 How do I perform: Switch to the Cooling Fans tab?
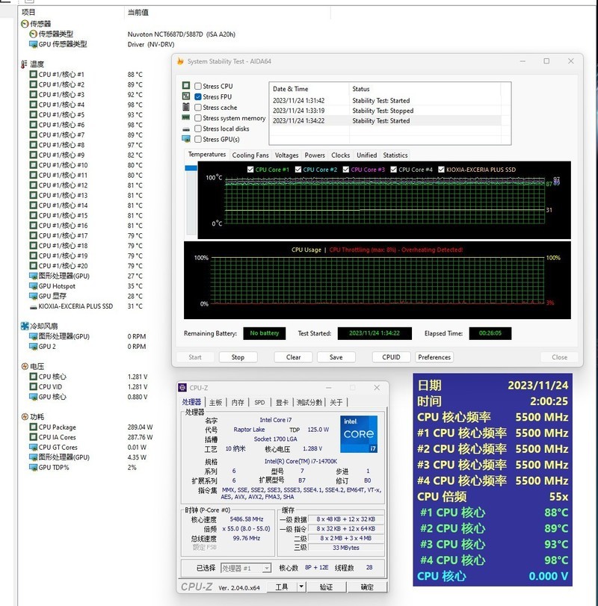[x=250, y=155]
